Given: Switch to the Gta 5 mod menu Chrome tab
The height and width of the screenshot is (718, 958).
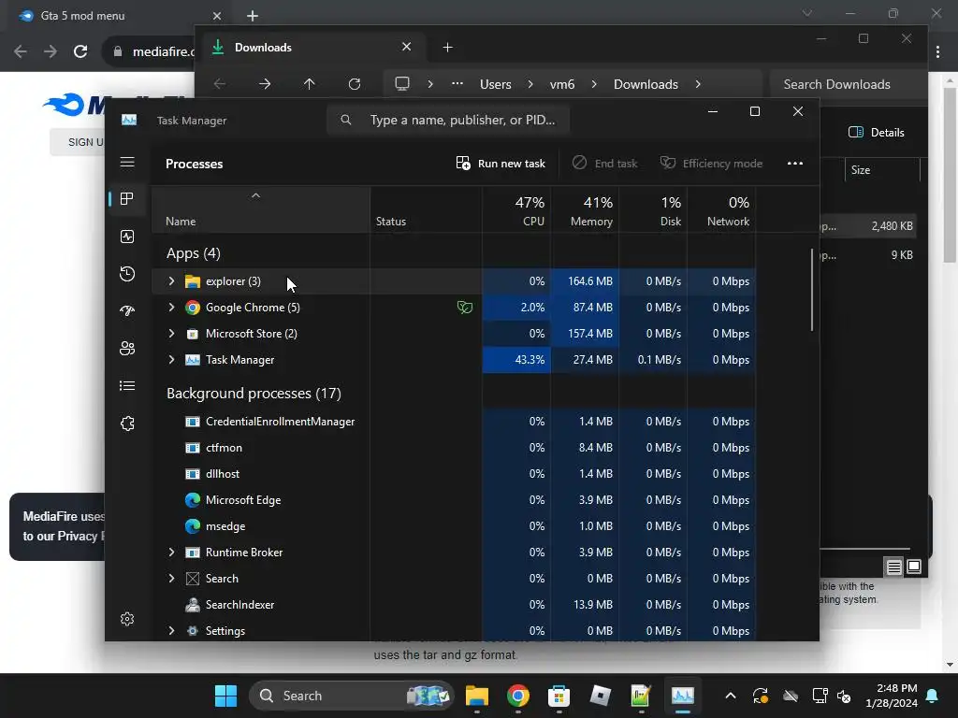Looking at the screenshot, I should pyautogui.click(x=116, y=16).
